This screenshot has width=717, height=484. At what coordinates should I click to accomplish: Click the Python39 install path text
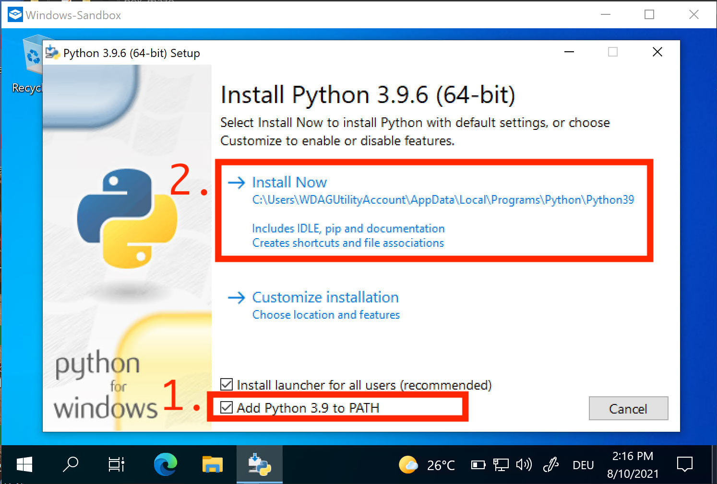443,200
